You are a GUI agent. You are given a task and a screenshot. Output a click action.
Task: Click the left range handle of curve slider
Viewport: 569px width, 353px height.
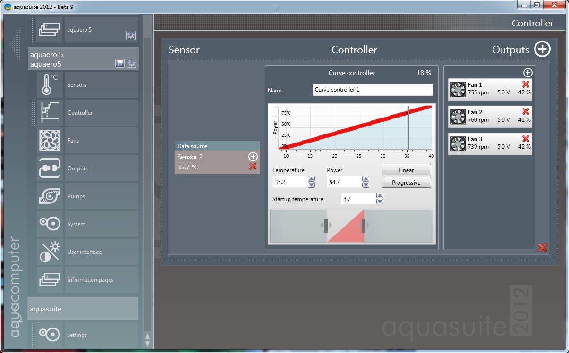(x=326, y=226)
